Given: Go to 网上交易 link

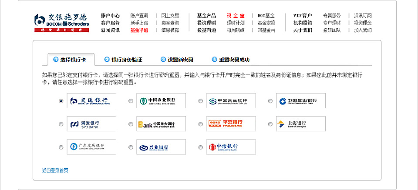Looking at the screenshot, I should pyautogui.click(x=170, y=16).
